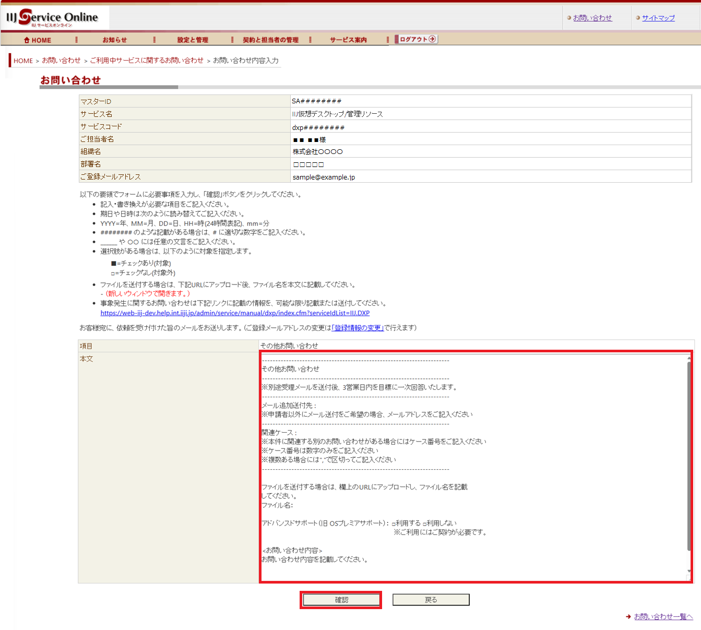The width and height of the screenshot is (701, 630).
Task: Follow the 登録情報の変更 link
Action: click(358, 328)
